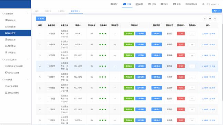Click the 预约录制计划 icon in the sidebar
The height and width of the screenshot is (125, 223).
tap(6, 93)
